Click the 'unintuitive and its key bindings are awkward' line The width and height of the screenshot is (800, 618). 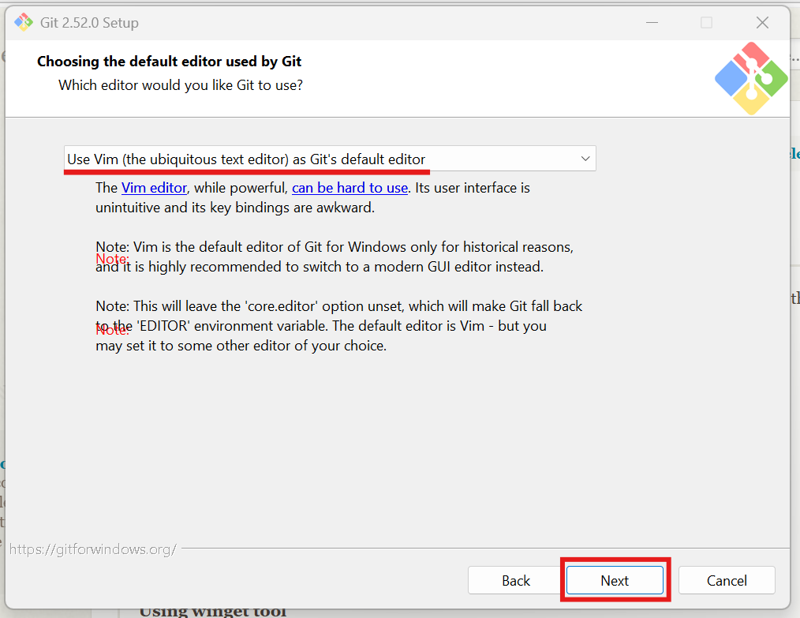[x=235, y=208]
